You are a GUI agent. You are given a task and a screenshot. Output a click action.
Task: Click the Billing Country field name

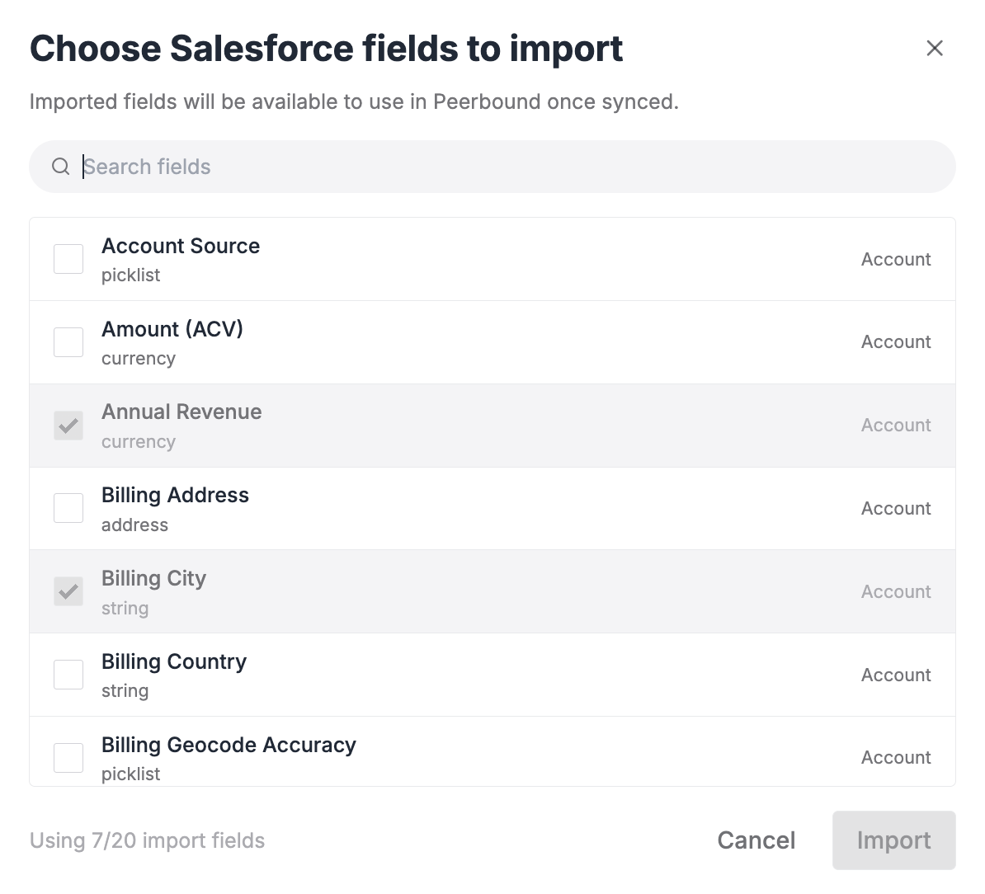point(174,661)
